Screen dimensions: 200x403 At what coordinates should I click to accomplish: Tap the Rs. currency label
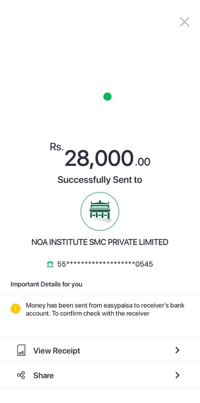coord(57,147)
